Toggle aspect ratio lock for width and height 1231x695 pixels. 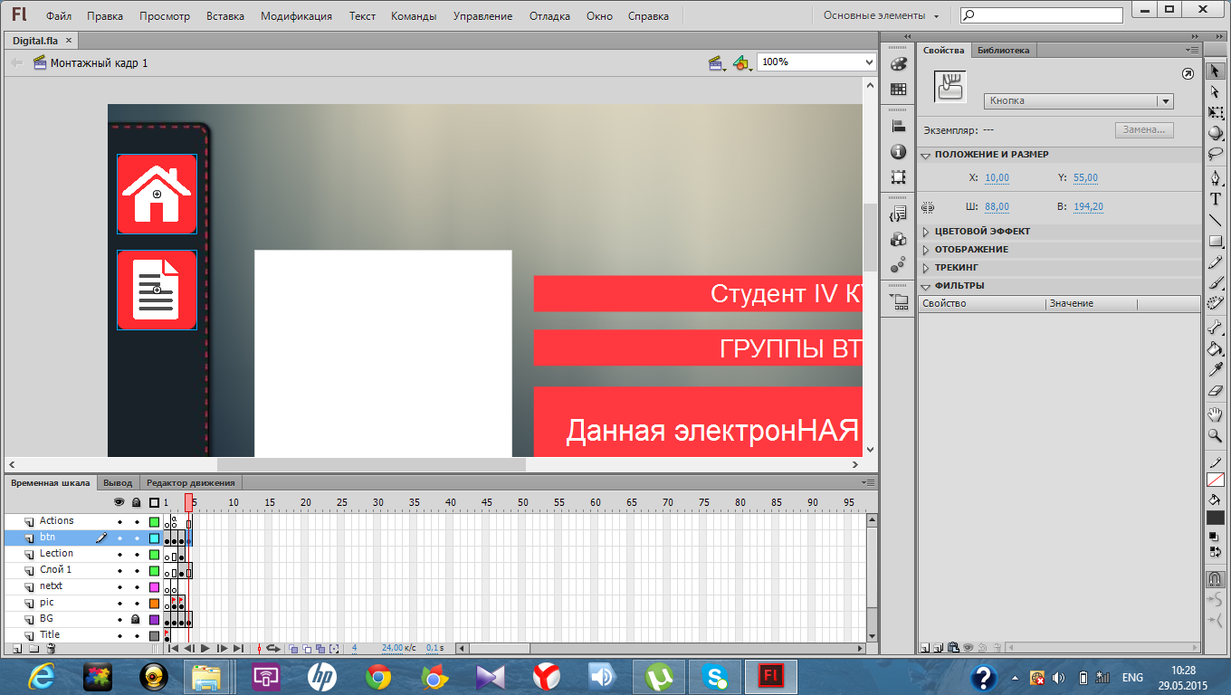coord(927,206)
